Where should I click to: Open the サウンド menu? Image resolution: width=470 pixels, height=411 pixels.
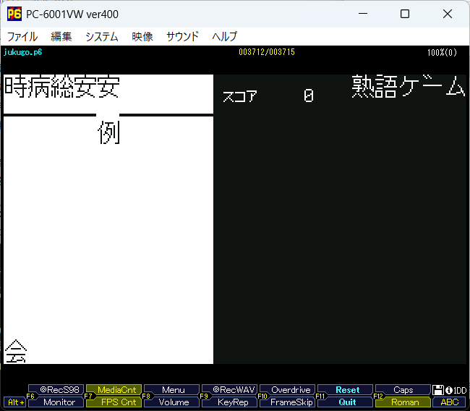(182, 36)
